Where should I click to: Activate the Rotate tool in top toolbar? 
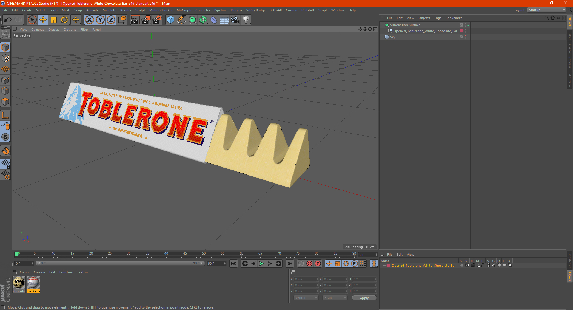pos(64,20)
